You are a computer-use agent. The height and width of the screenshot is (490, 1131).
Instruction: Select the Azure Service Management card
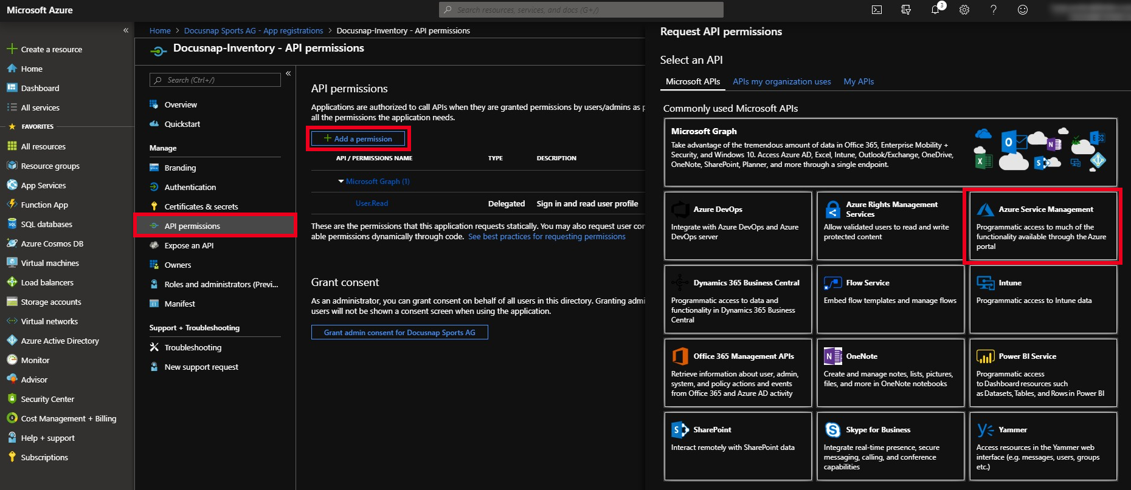click(1043, 226)
